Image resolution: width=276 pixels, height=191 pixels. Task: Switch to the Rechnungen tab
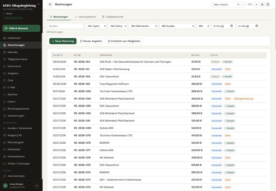point(59,17)
